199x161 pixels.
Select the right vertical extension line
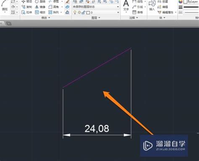[x=131, y=93]
